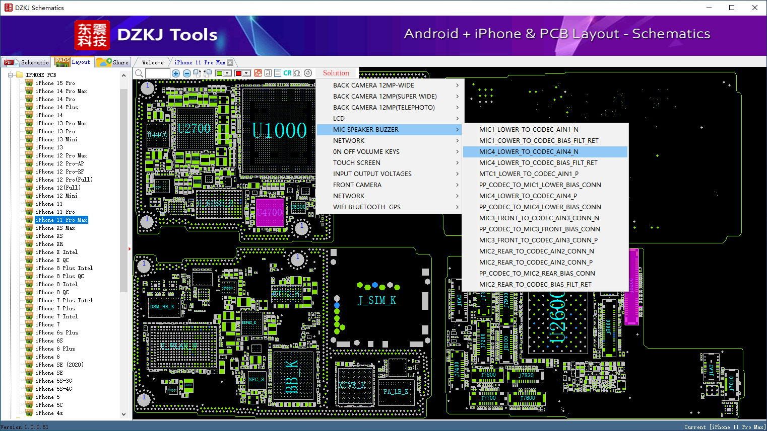Close the iPhone 11 Pro Max tab
This screenshot has height=431, width=767.
tap(230, 63)
